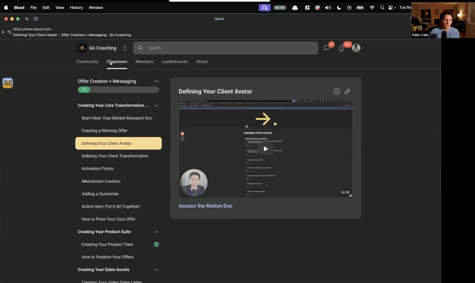Click the screen share icon in menu bar

coord(265,7)
